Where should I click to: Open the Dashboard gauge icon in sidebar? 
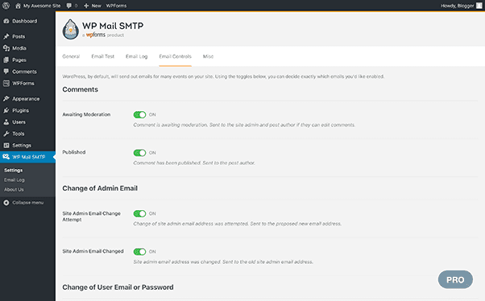(6, 21)
